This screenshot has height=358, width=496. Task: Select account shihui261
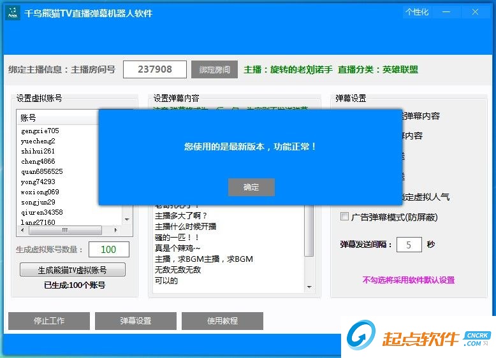point(38,151)
